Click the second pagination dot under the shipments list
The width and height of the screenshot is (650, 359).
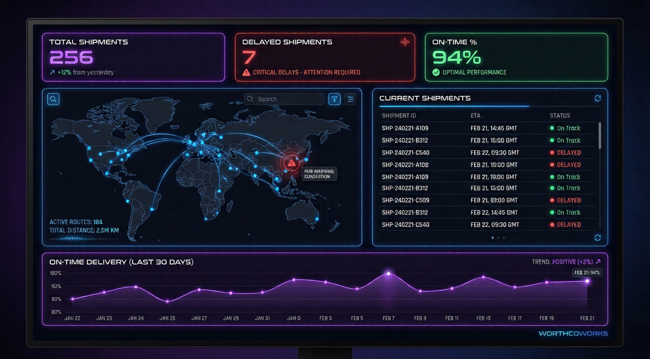click(498, 238)
